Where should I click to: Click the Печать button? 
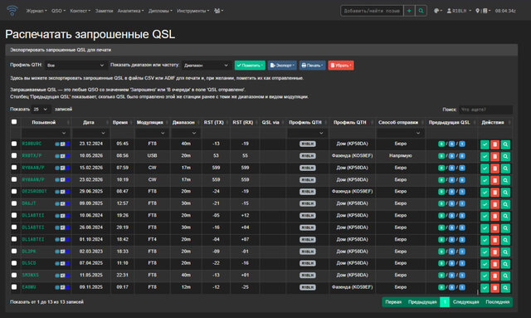pos(312,66)
